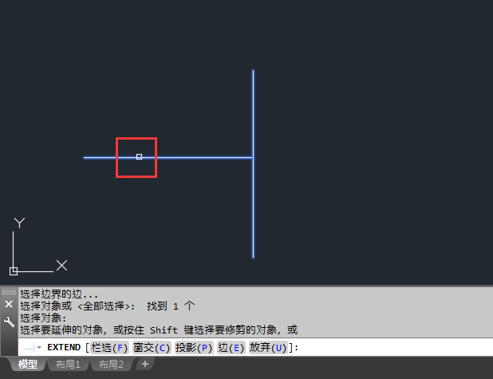Click the prompt text '选择要延伸的对象'

coord(61,330)
